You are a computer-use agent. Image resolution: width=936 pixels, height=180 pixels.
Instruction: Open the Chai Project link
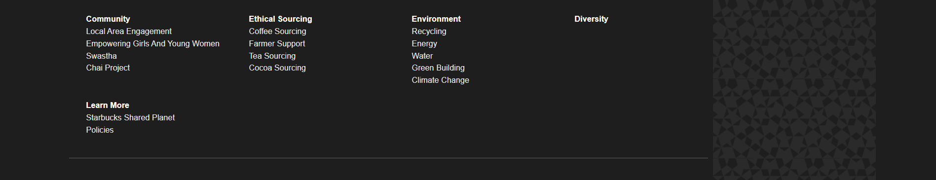pyautogui.click(x=108, y=68)
